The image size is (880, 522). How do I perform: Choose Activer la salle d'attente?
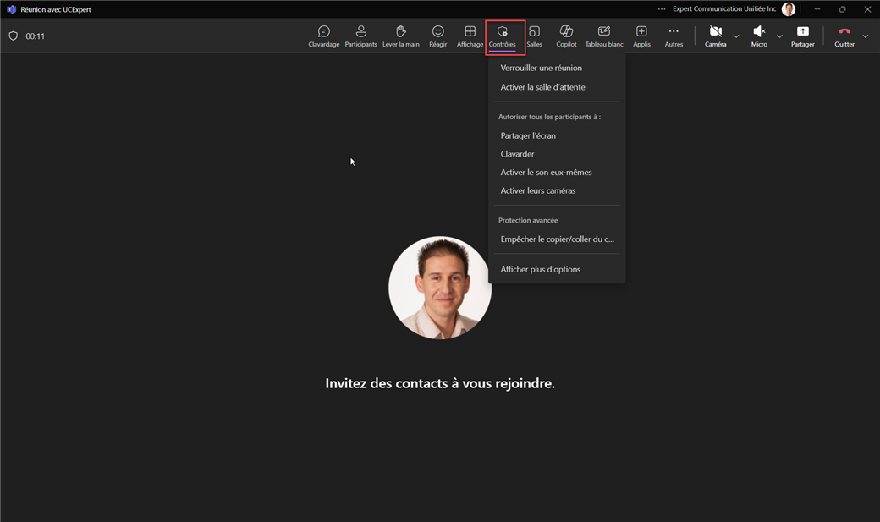click(542, 87)
